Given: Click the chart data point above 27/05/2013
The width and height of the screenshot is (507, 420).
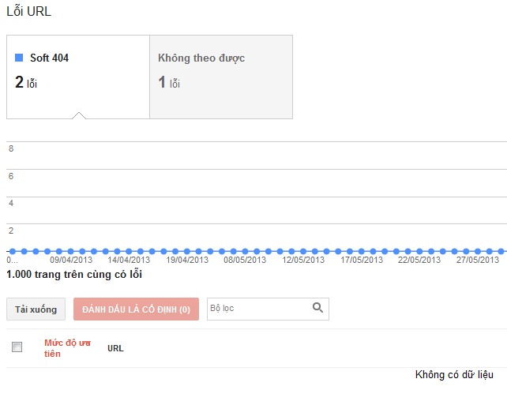Looking at the screenshot, I should coord(478,251).
